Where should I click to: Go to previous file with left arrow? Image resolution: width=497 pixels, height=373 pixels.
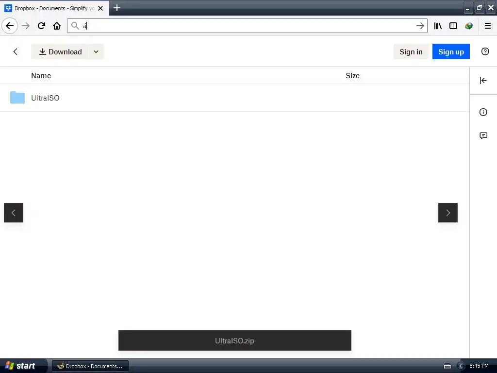[x=14, y=213]
